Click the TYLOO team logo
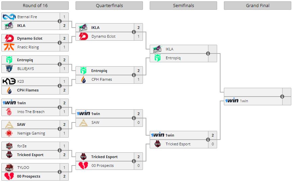The width and height of the screenshot is (293, 182). (9, 168)
